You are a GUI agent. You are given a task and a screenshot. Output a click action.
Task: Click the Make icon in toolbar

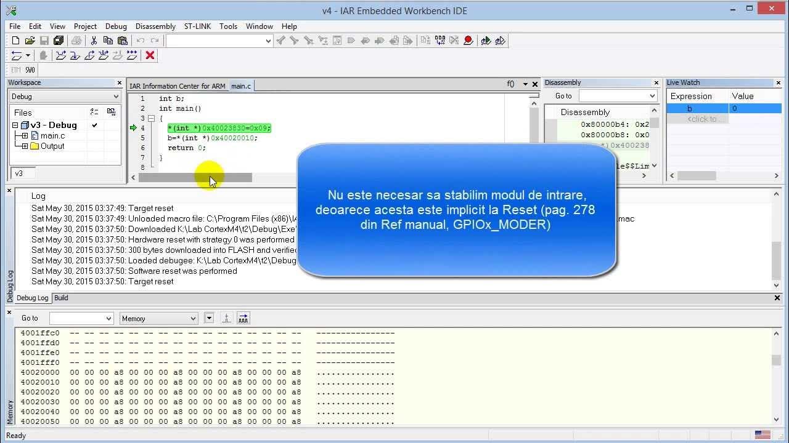click(439, 41)
